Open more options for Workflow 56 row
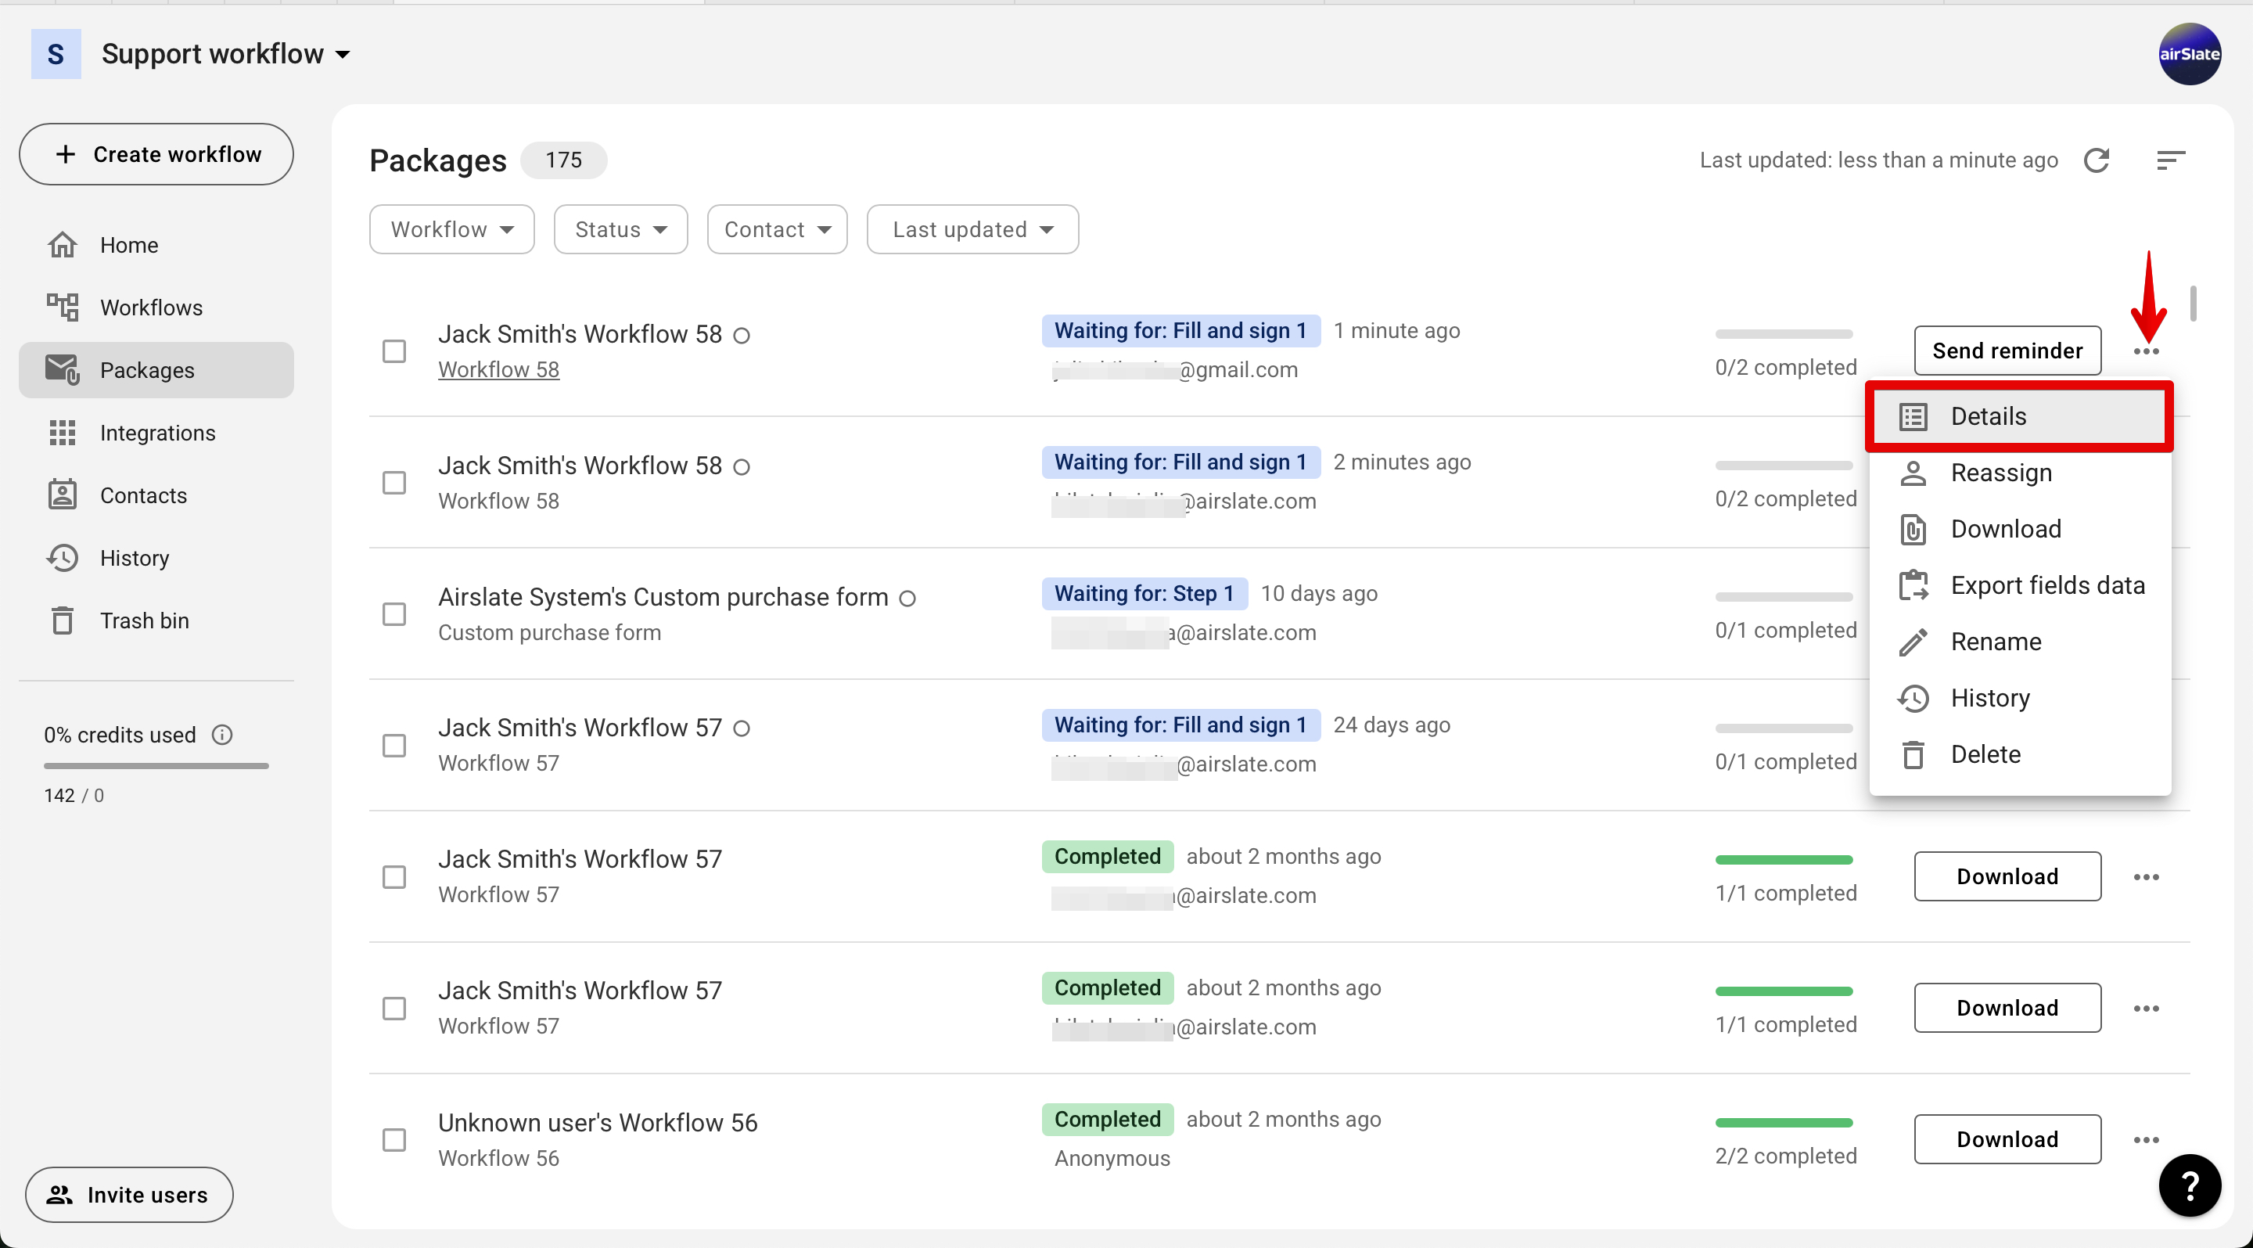 tap(2147, 1141)
